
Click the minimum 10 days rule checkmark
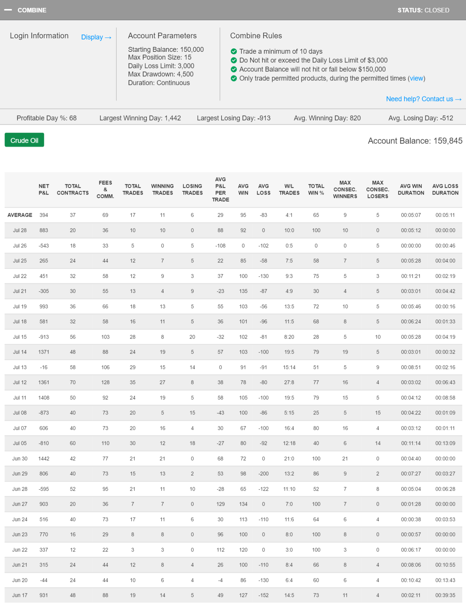coord(234,51)
